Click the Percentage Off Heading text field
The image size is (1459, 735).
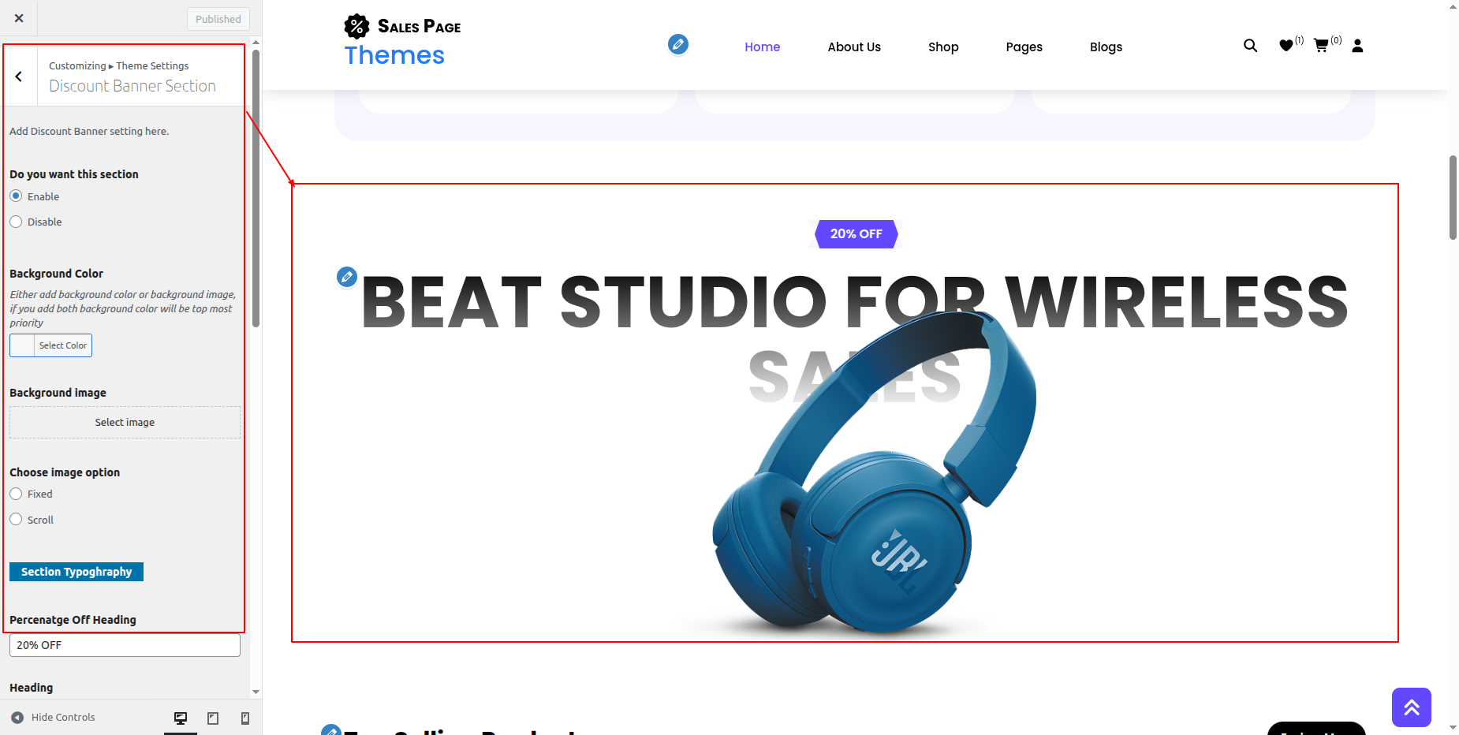click(x=125, y=645)
